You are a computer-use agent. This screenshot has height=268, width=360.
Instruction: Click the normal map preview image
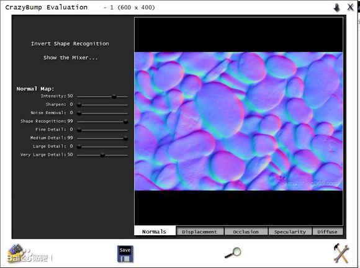click(238, 121)
